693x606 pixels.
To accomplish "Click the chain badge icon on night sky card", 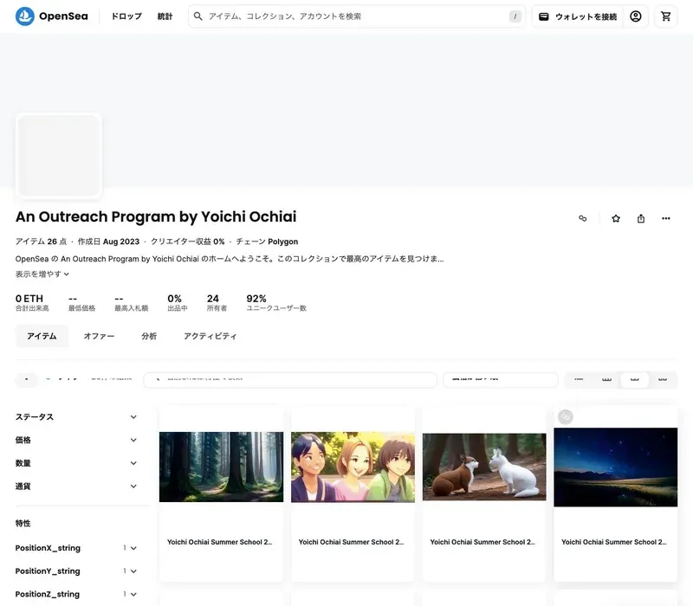I will tap(566, 416).
